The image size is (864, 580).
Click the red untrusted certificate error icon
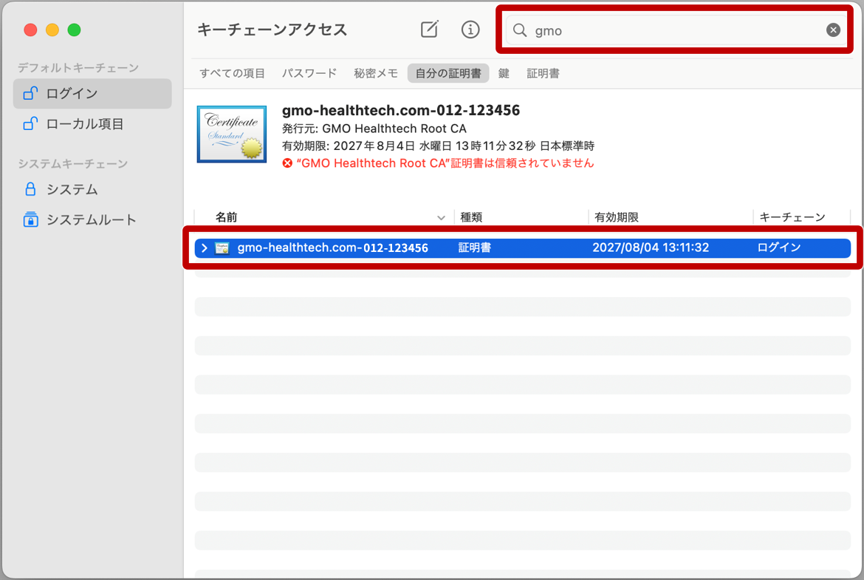coord(287,163)
